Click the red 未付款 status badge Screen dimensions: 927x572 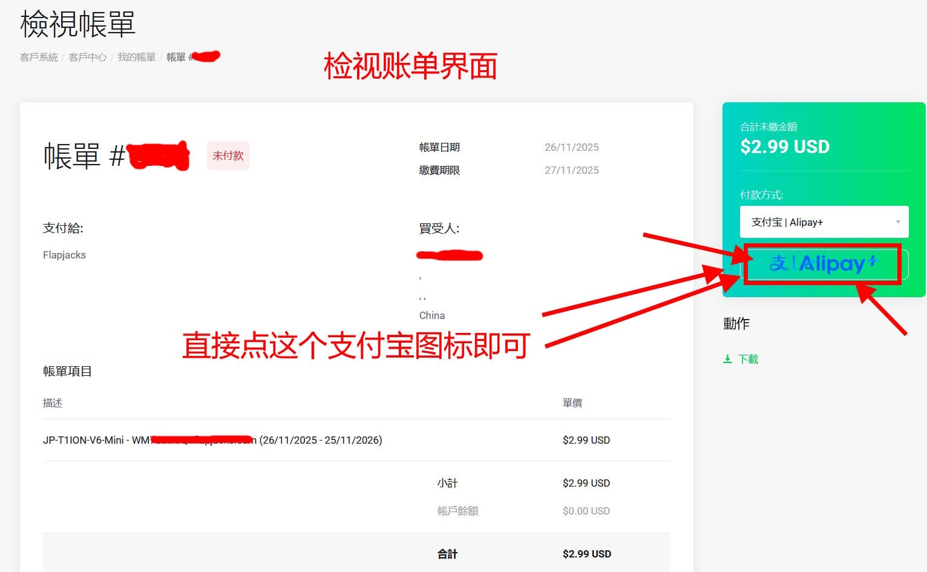[x=228, y=156]
